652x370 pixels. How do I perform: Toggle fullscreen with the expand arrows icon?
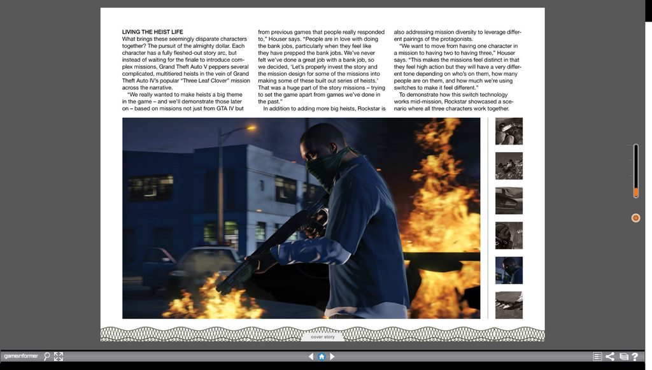click(58, 357)
